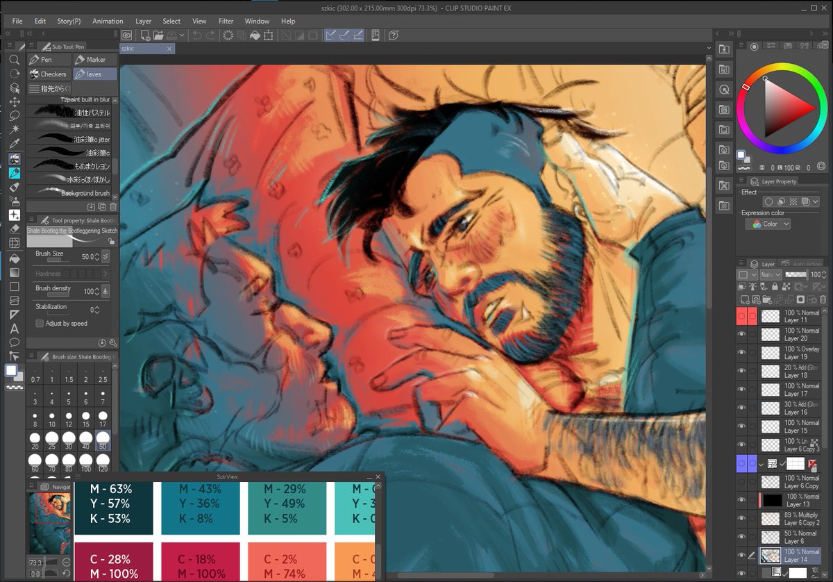Open Brush Size dynamics button
Viewport: 833px width, 582px height.
tap(106, 257)
